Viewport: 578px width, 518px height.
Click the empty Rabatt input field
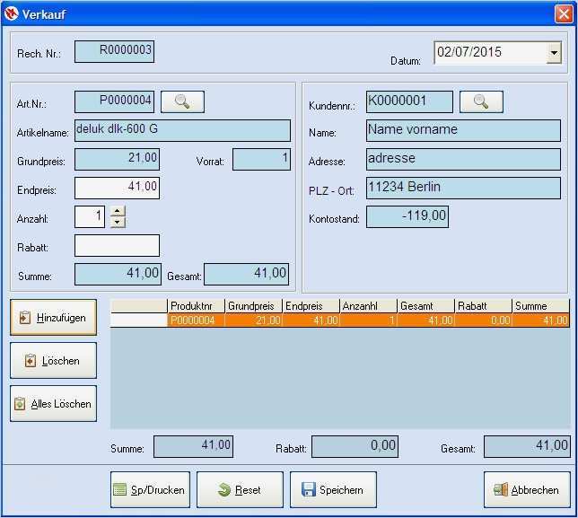point(117,246)
